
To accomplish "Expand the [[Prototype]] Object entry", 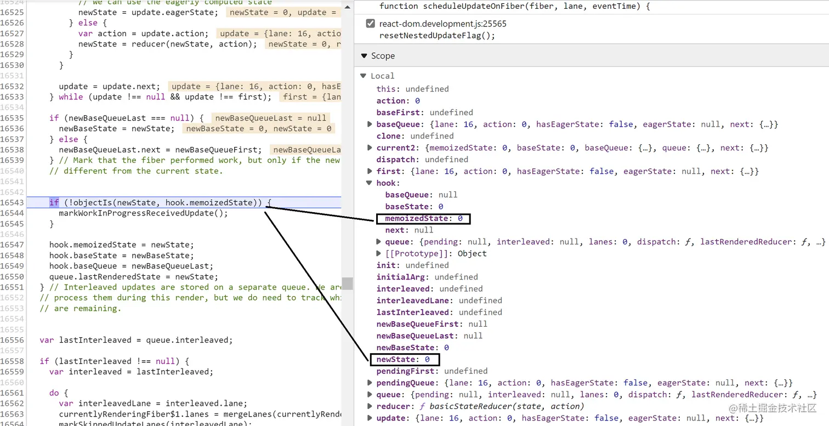I will 378,253.
